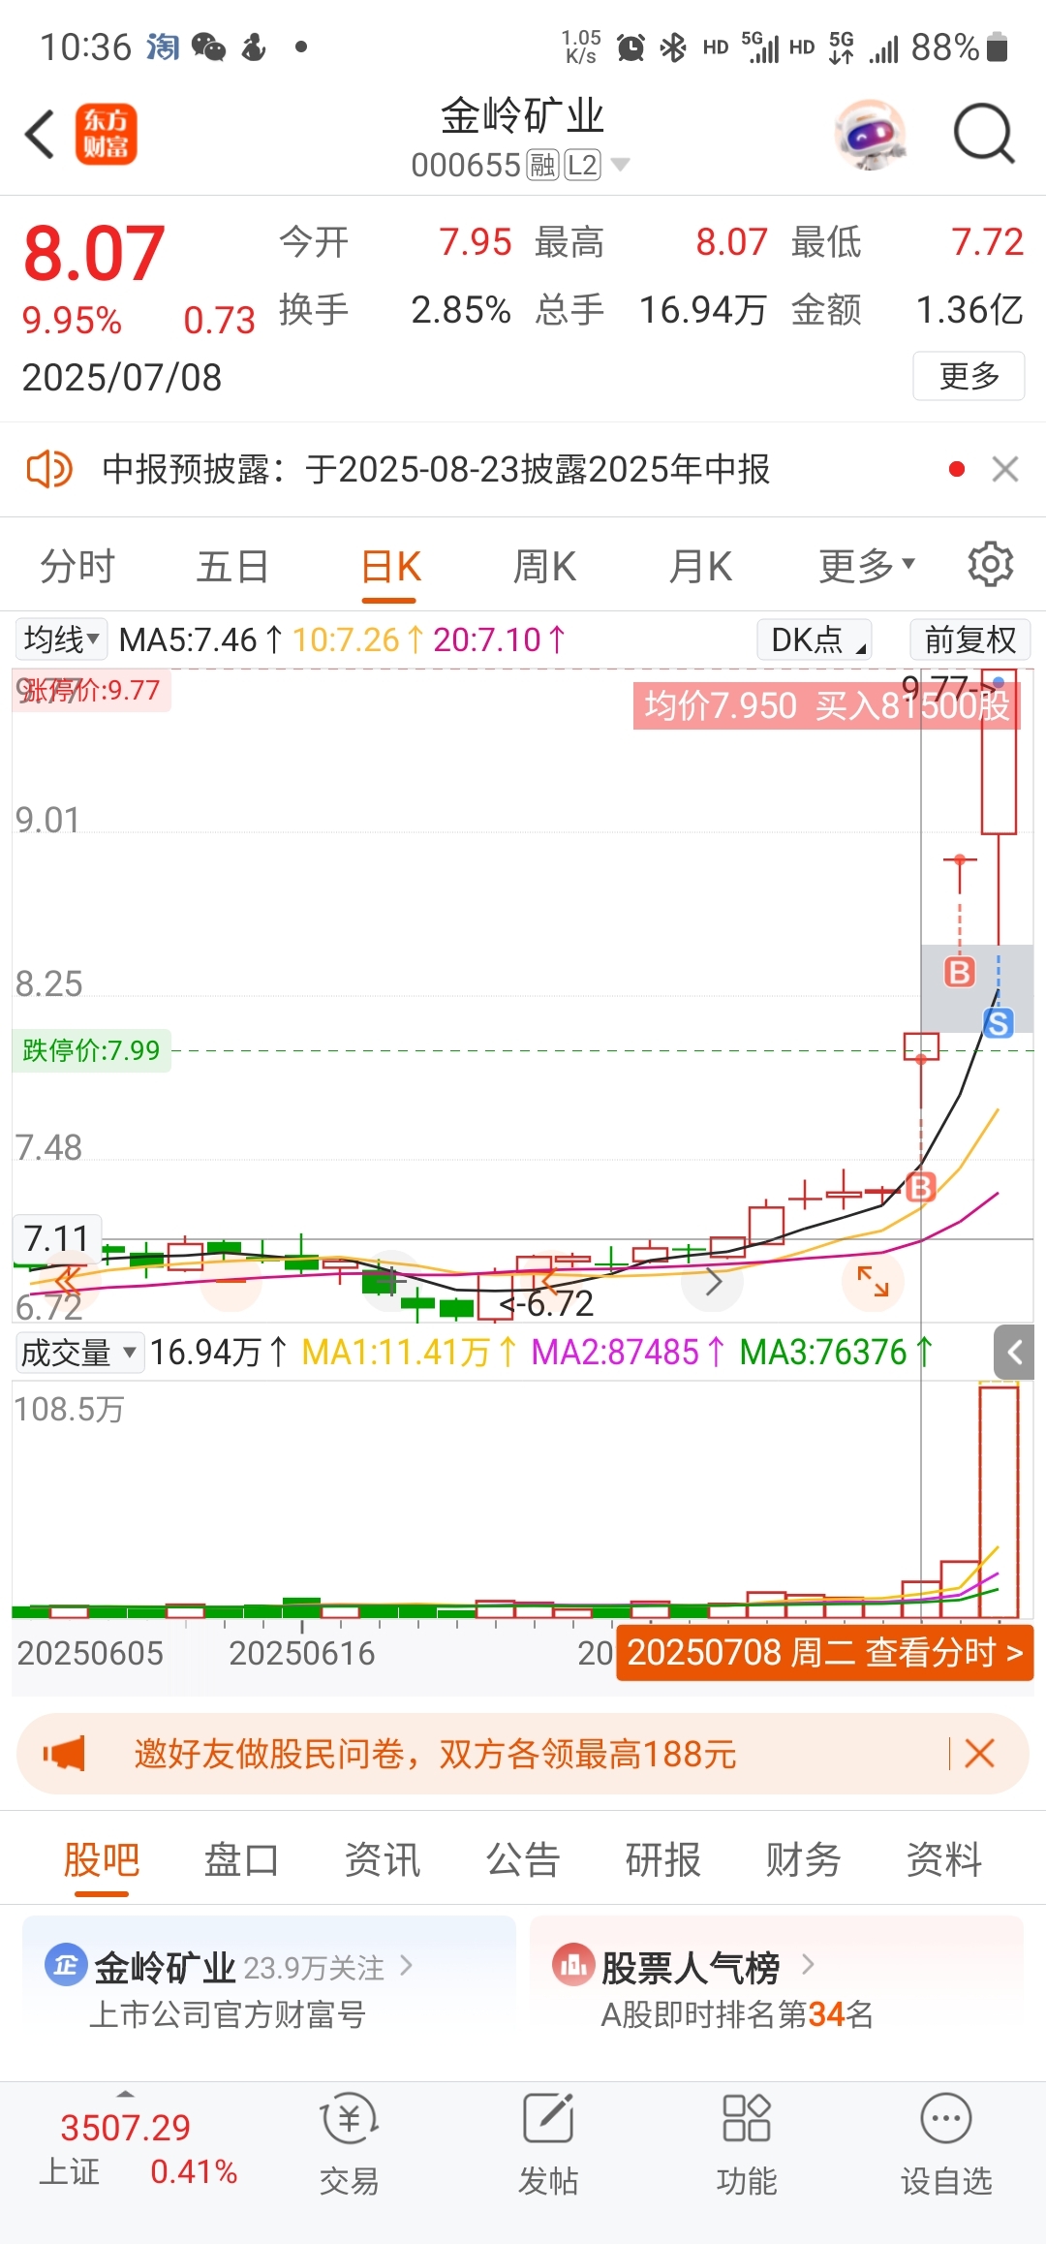Image resolution: width=1046 pixels, height=2244 pixels.
Task: Open the 发帖 post icon
Action: [x=548, y=2120]
